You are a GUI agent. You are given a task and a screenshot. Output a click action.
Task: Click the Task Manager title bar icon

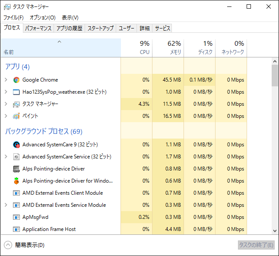[x=7, y=7]
